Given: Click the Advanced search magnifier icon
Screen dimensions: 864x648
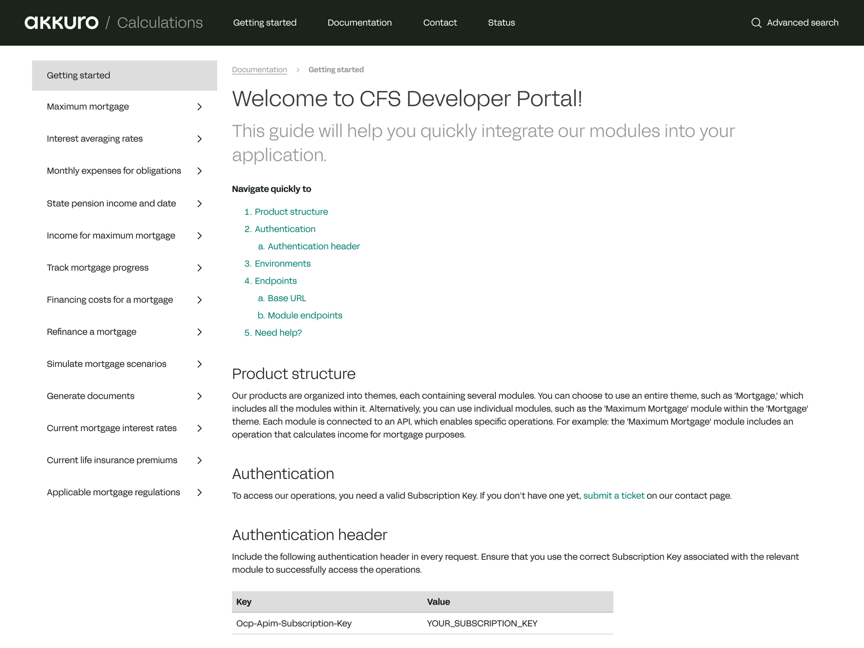Looking at the screenshot, I should click(756, 22).
